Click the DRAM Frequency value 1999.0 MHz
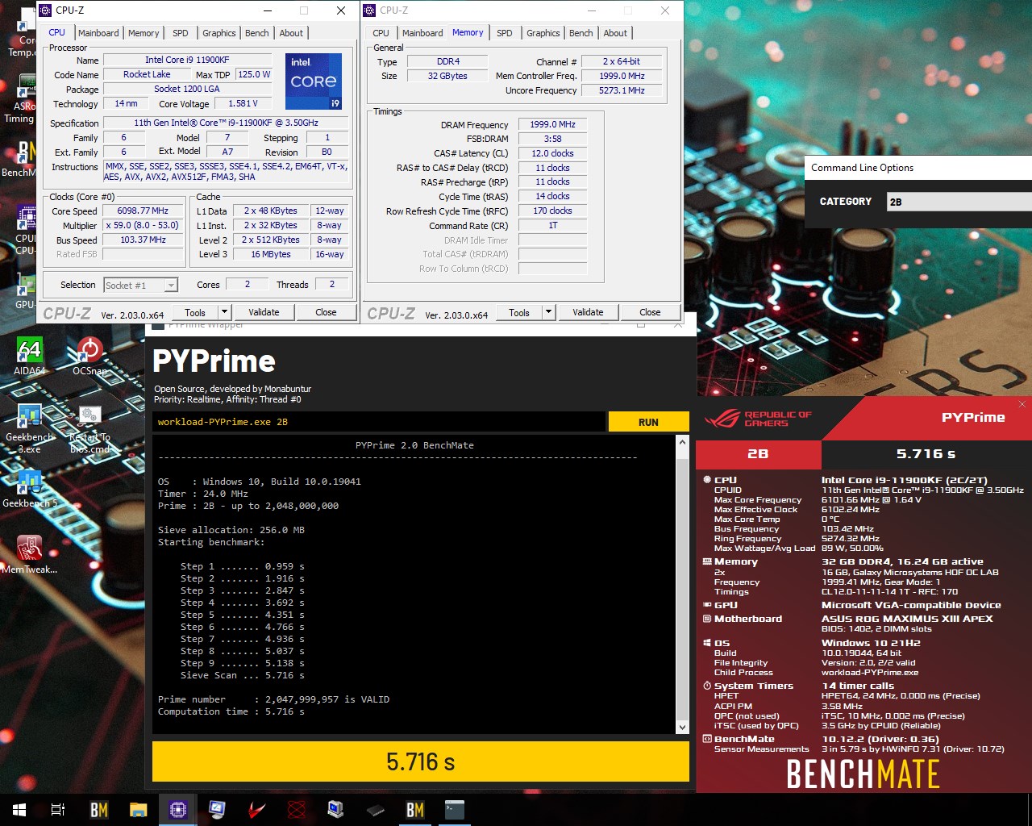Image resolution: width=1032 pixels, height=826 pixels. click(552, 124)
